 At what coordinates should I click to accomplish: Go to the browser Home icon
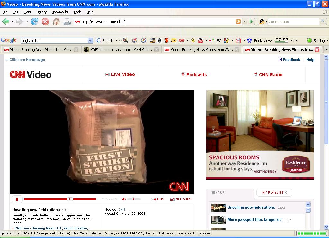point(56,21)
